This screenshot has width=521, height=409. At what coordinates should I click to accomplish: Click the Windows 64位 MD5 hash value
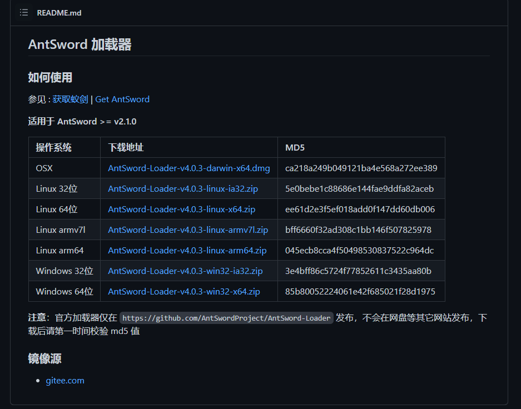360,292
